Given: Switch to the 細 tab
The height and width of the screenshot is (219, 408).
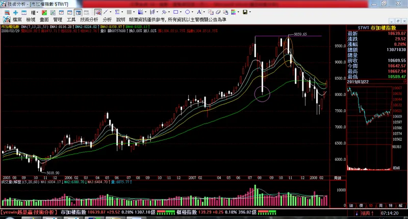Looking at the screenshot, I should tap(351, 205).
